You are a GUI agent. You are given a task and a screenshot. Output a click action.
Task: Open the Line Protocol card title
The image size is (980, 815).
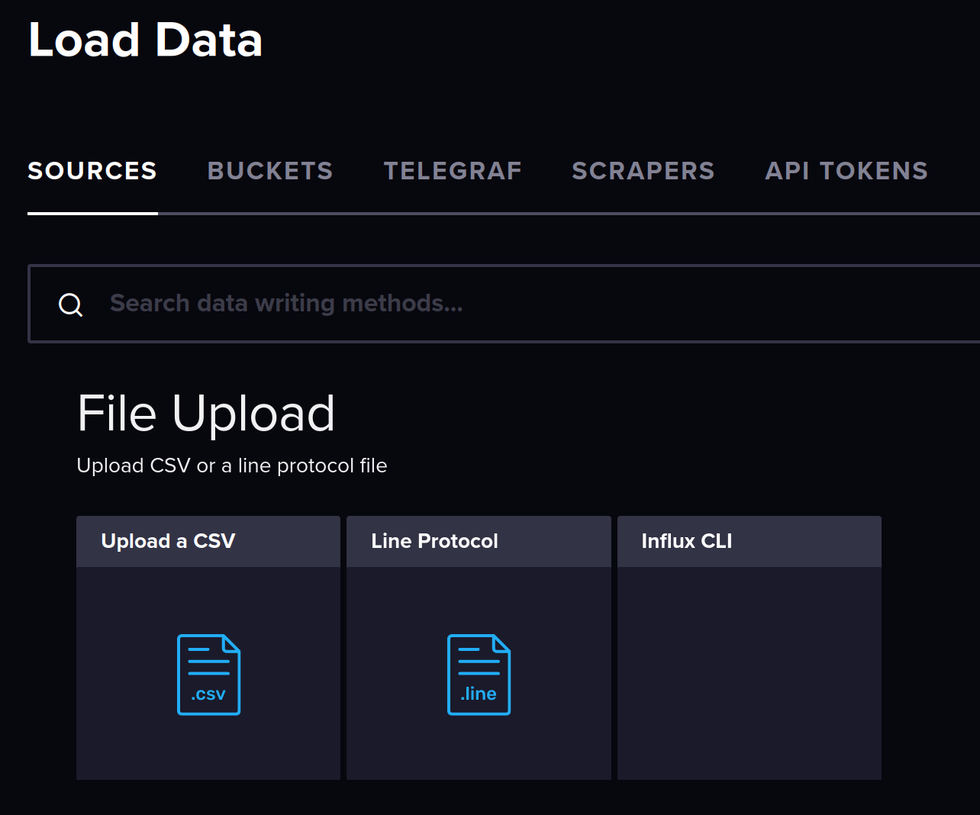coord(434,541)
